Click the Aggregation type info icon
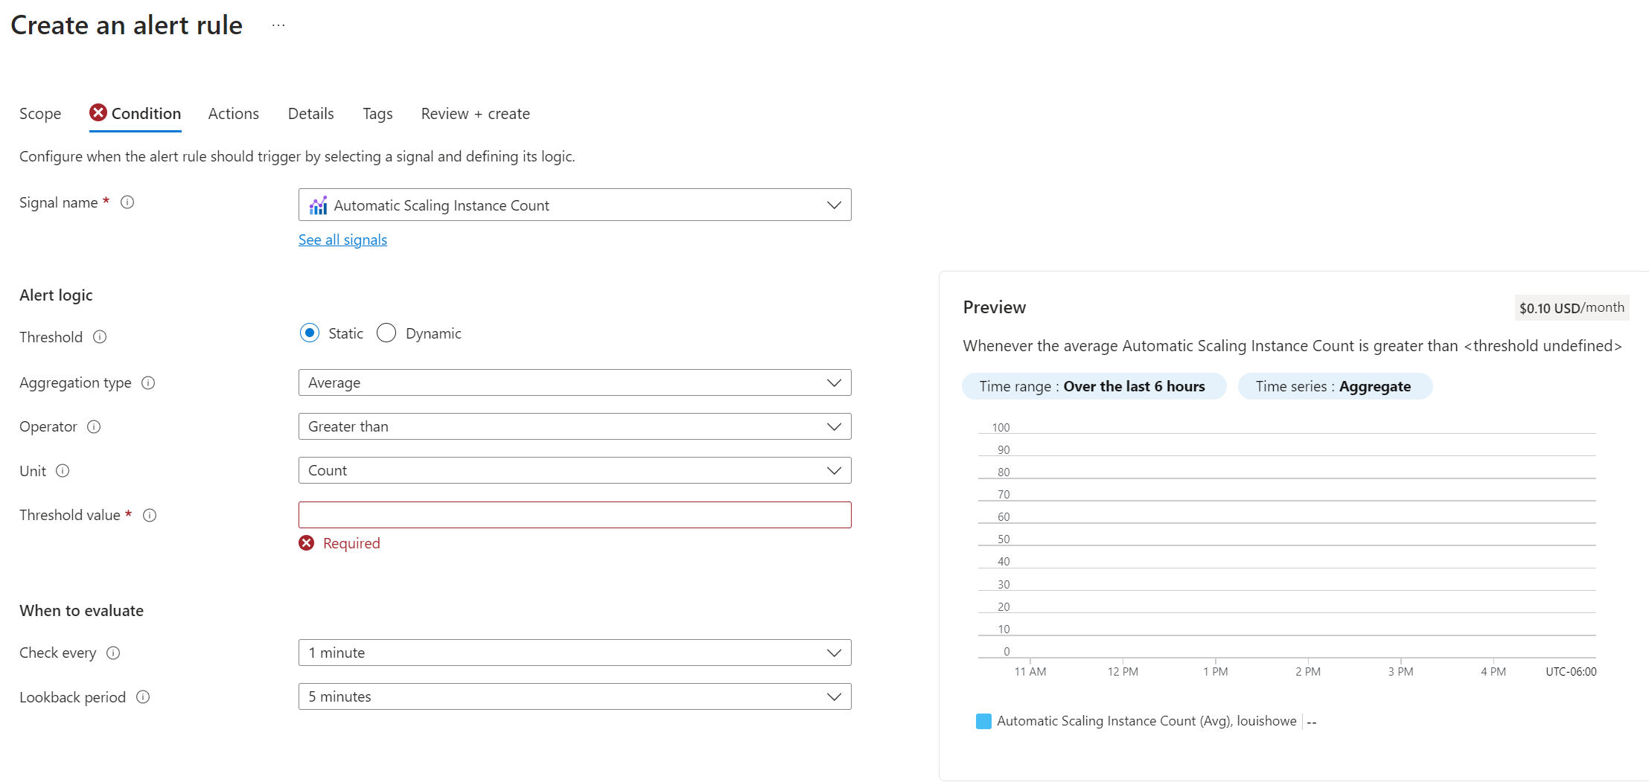The height and width of the screenshot is (782, 1649). coord(148,382)
